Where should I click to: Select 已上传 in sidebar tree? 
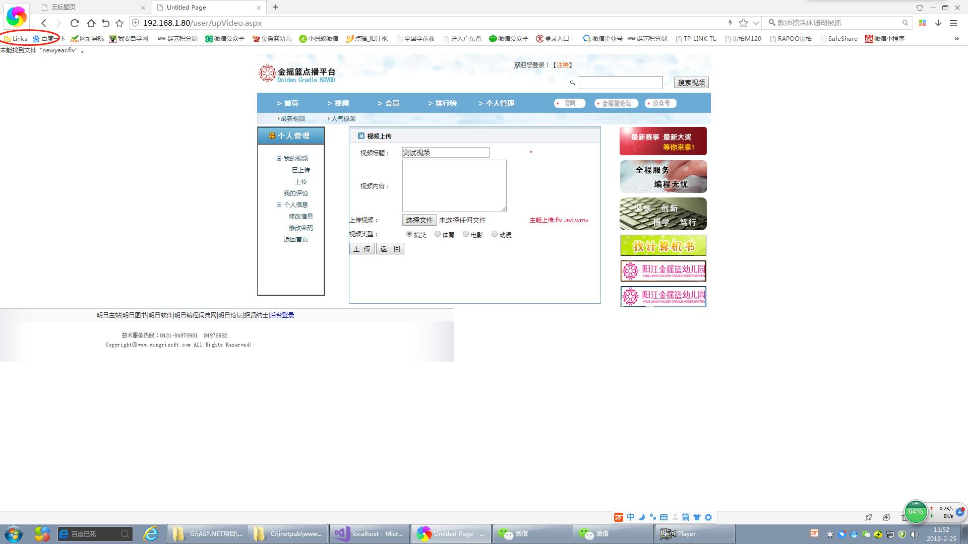301,170
